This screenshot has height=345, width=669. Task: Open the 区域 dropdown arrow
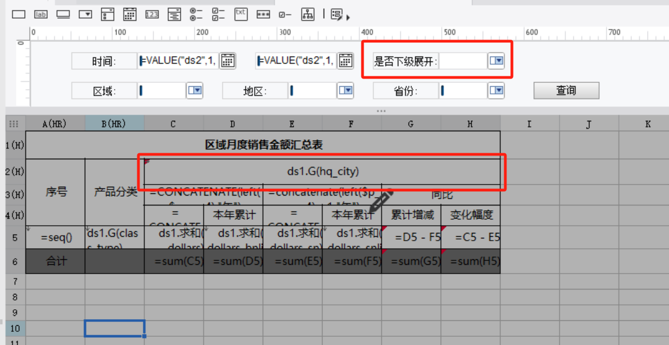click(x=195, y=91)
